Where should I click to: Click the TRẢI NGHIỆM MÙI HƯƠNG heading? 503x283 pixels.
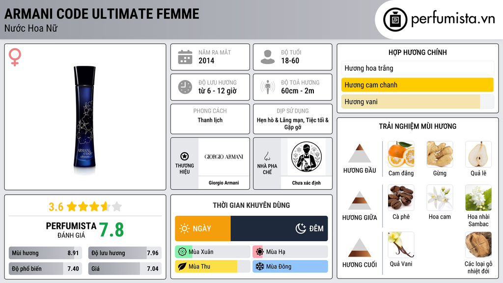pyautogui.click(x=418, y=126)
